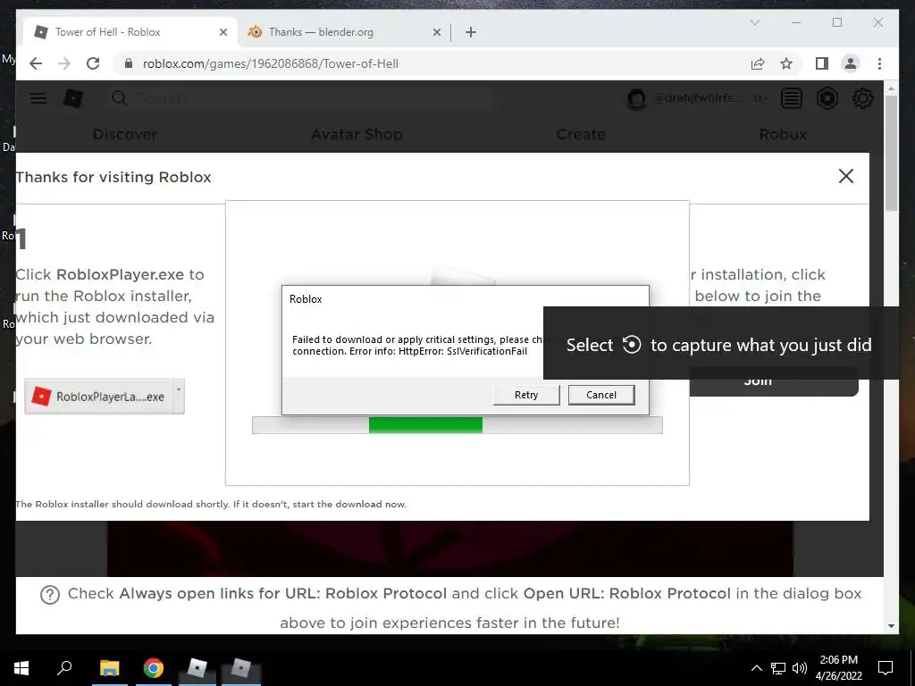This screenshot has width=915, height=686.
Task: Open the Roblox notifications feed icon
Action: tap(792, 98)
